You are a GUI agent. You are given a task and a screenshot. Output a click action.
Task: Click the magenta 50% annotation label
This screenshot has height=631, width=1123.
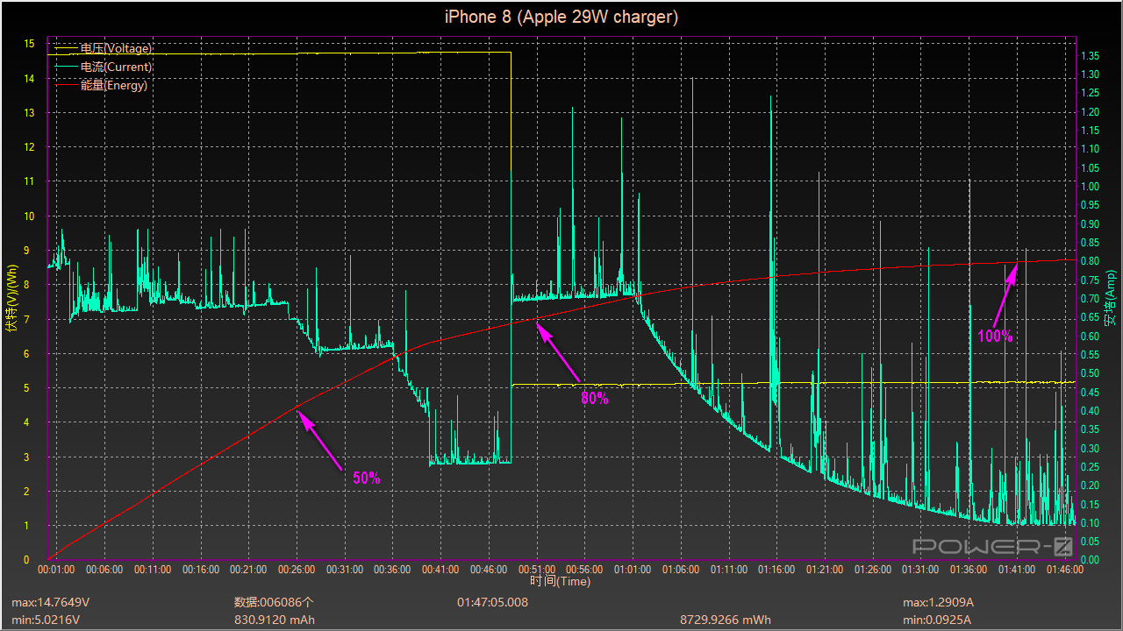[x=366, y=479]
